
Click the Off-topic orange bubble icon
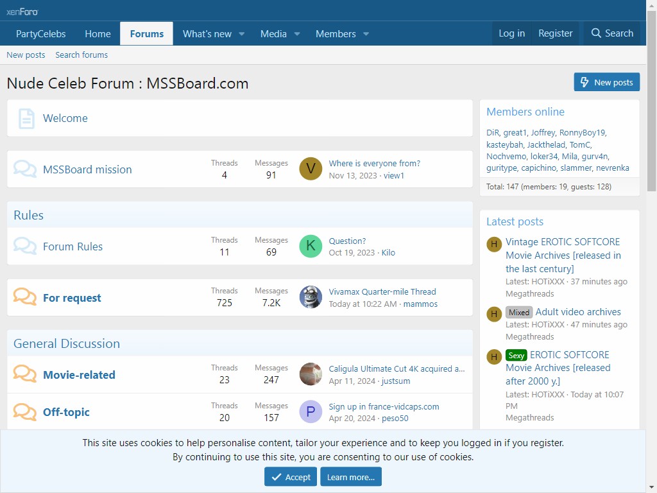pyautogui.click(x=25, y=412)
